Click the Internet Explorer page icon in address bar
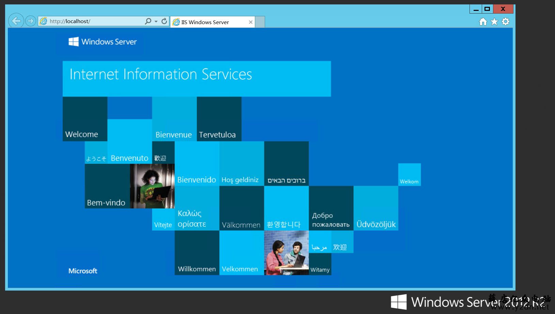The height and width of the screenshot is (314, 555). (x=44, y=21)
